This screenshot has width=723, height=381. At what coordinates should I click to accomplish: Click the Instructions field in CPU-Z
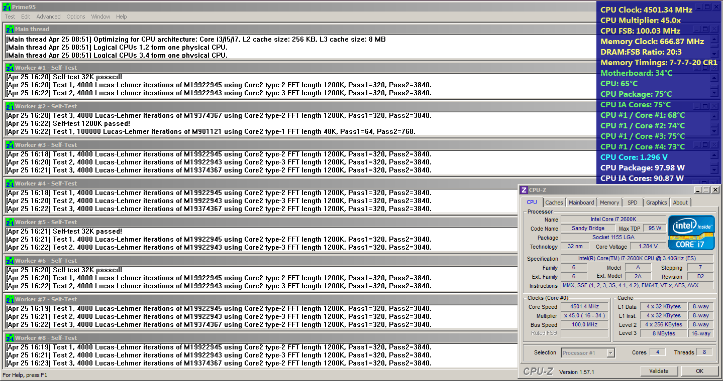click(x=637, y=286)
